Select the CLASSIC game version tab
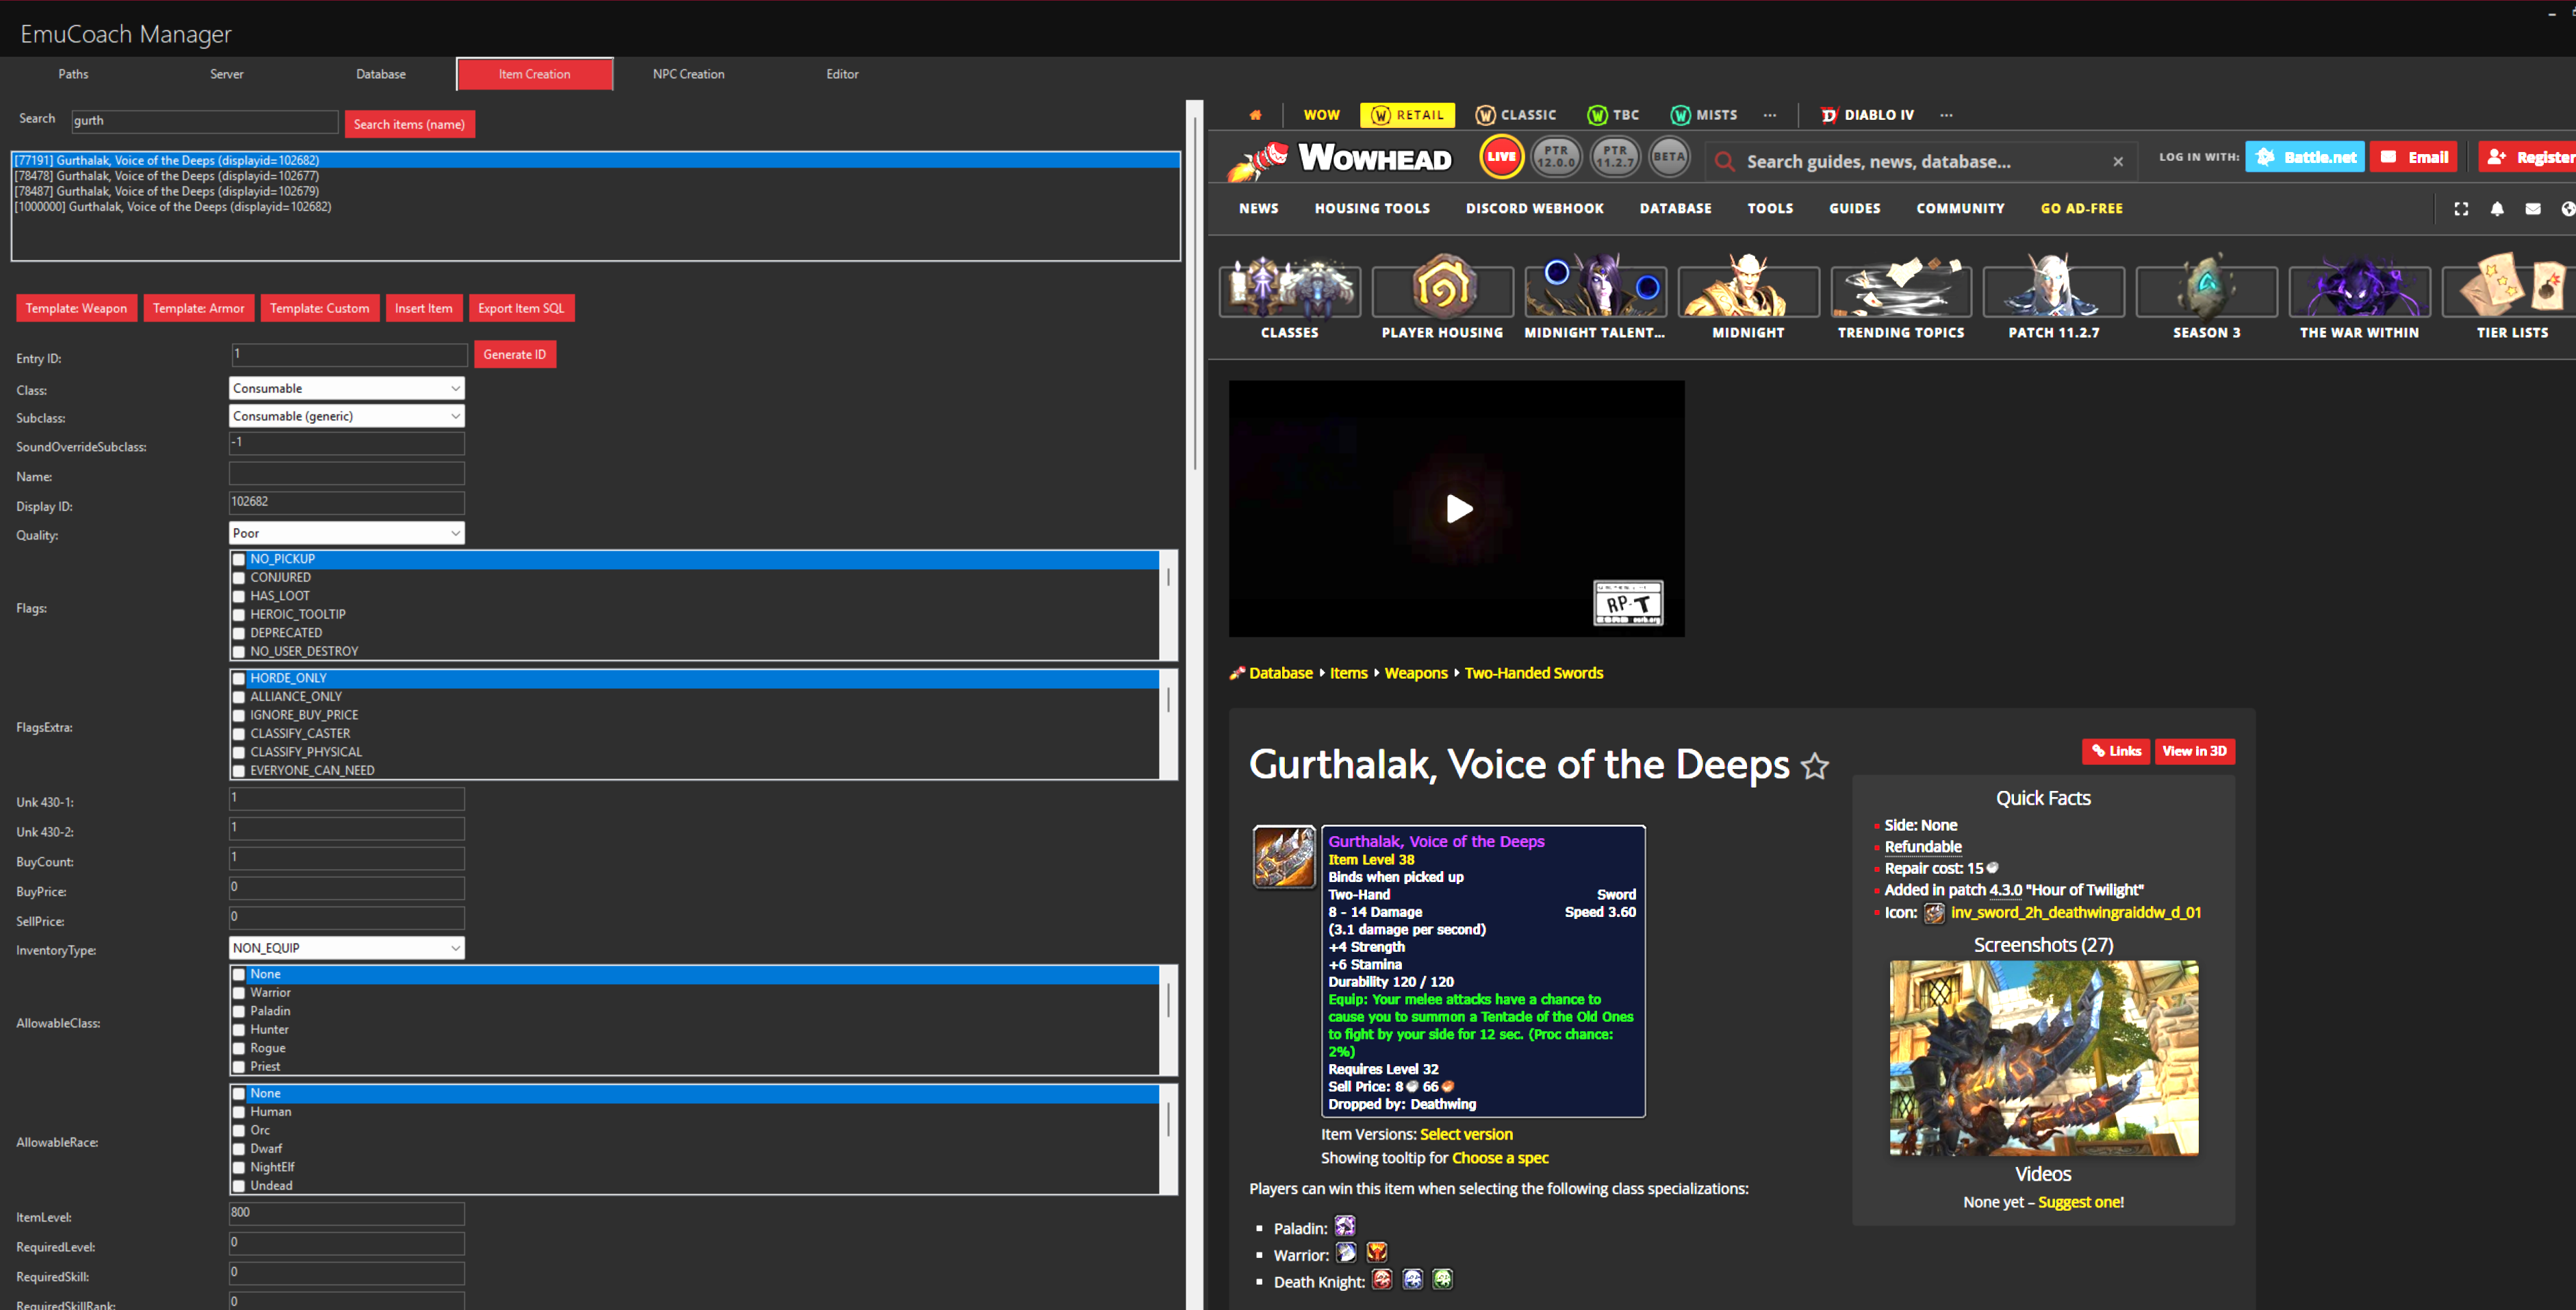Image resolution: width=2576 pixels, height=1310 pixels. click(1516, 114)
